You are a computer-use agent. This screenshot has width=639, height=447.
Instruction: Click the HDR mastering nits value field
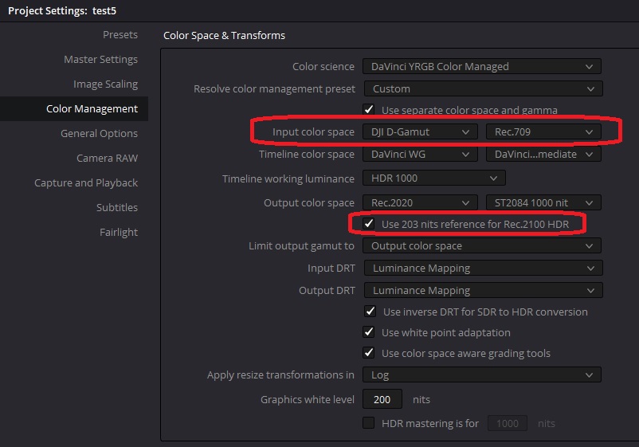click(x=508, y=423)
